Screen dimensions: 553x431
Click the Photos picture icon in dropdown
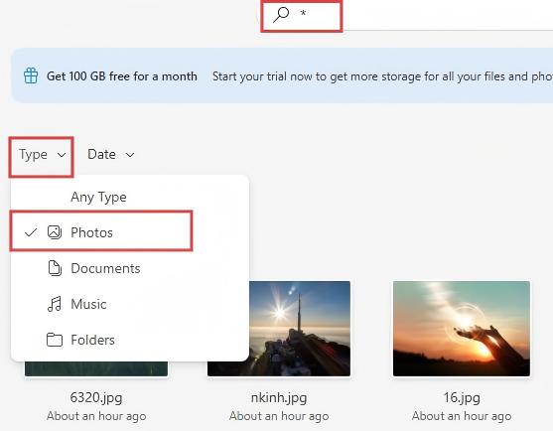pos(55,232)
